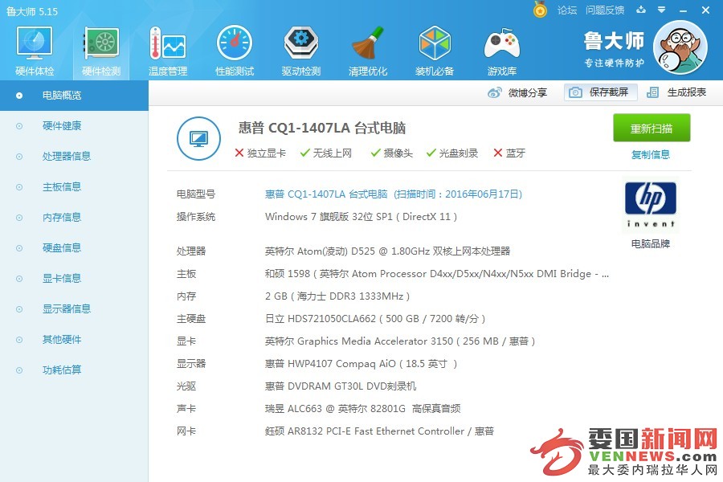Open 清理优化 cleanup broom icon
The width and height of the screenshot is (723, 482).
tap(367, 51)
